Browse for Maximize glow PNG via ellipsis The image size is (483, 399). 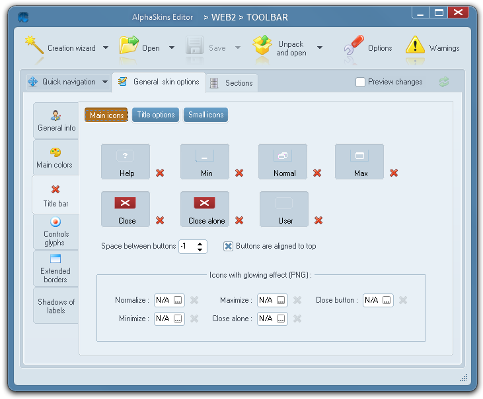pyautogui.click(x=281, y=300)
